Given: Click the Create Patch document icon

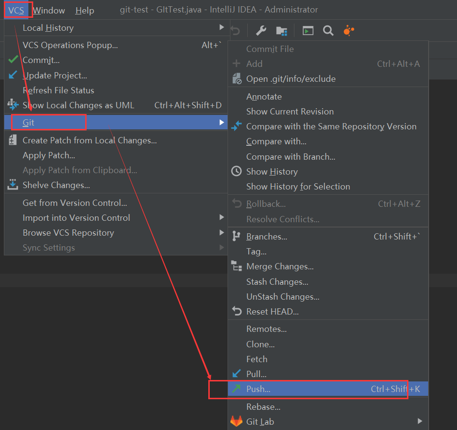Looking at the screenshot, I should point(13,140).
